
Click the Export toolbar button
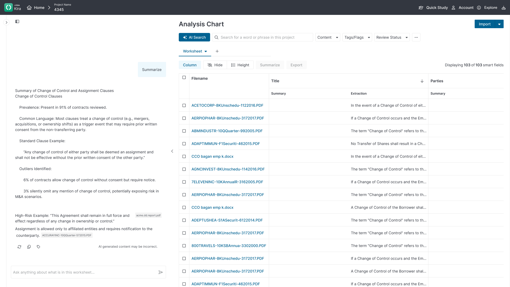(296, 65)
